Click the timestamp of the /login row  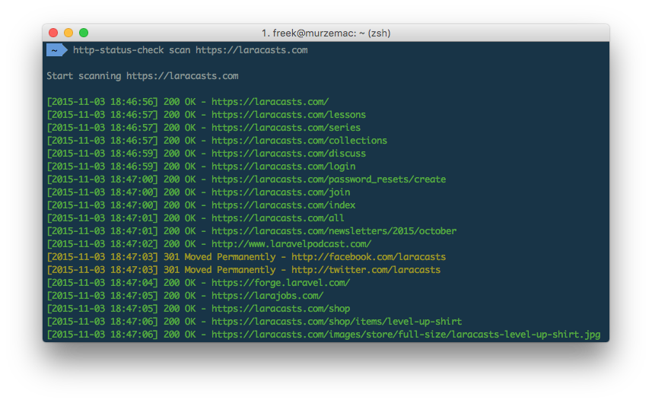pos(102,167)
